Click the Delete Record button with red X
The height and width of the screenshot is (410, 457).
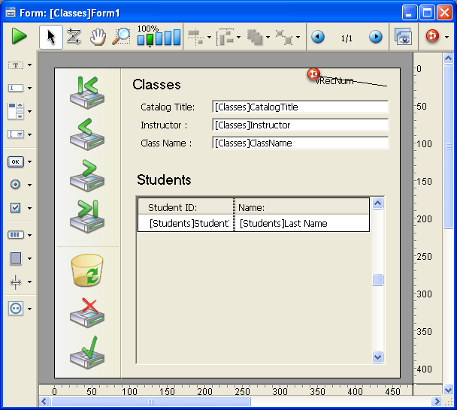click(x=86, y=312)
